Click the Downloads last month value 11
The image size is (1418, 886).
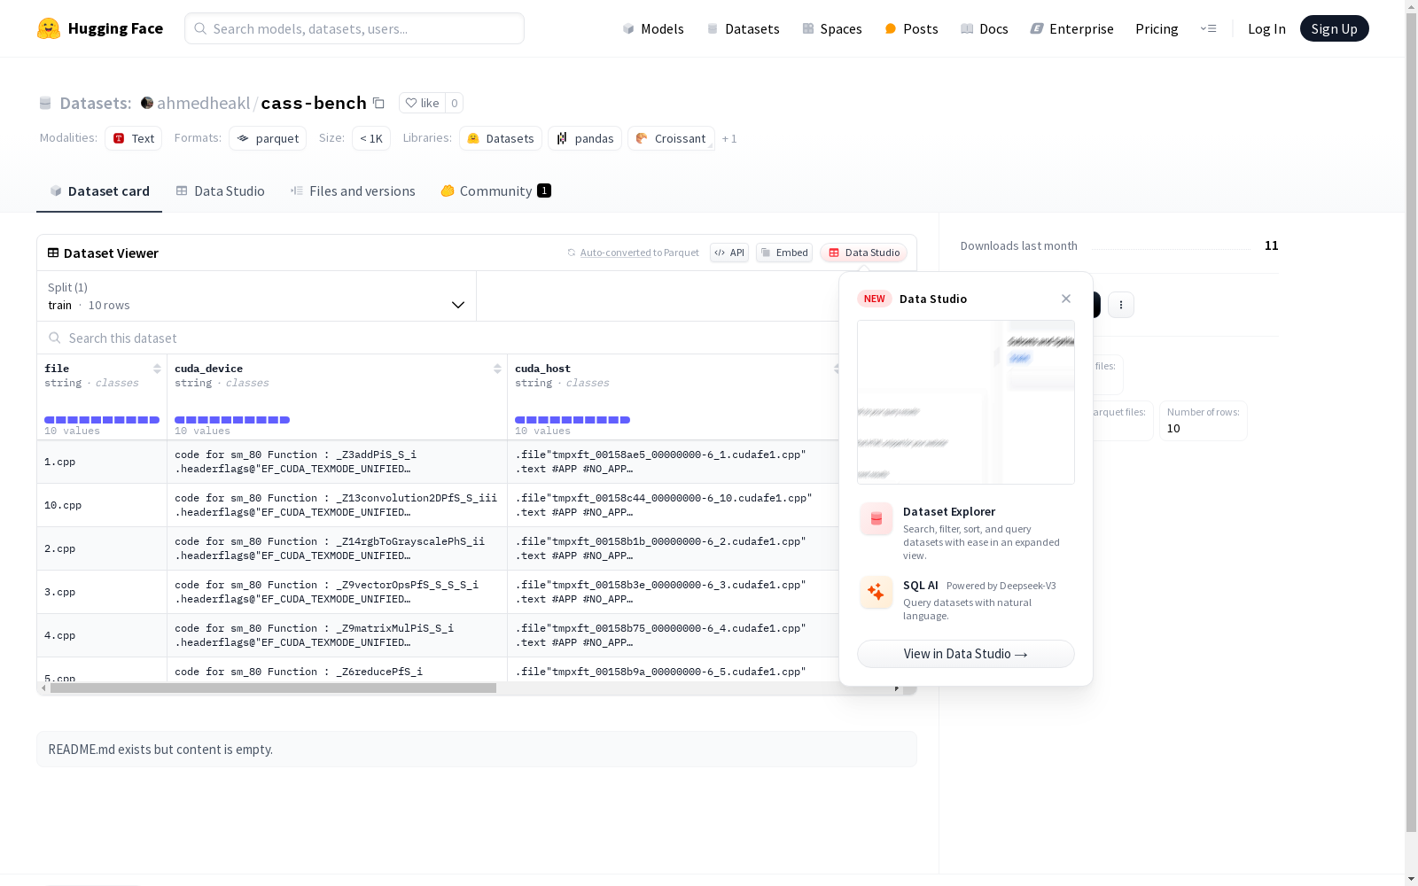(x=1271, y=245)
